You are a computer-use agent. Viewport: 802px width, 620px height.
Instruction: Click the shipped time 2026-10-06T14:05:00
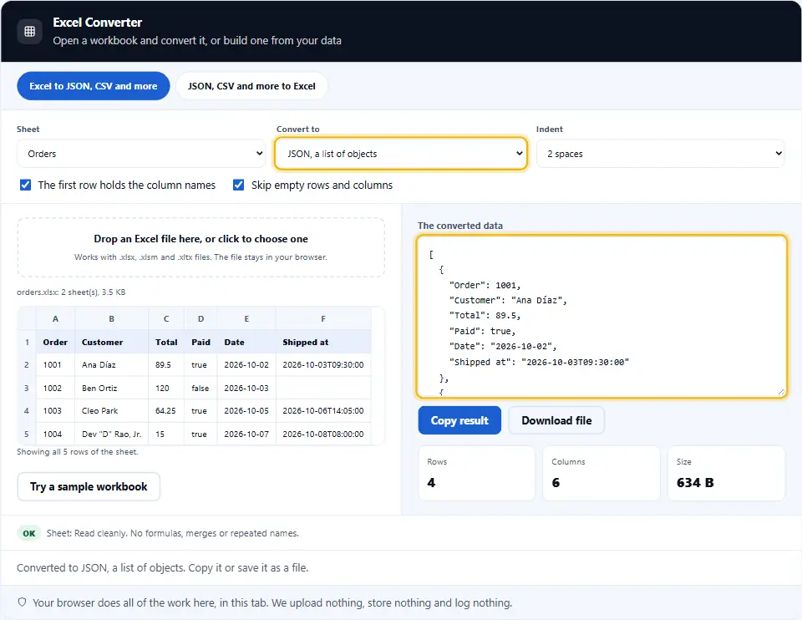coord(323,411)
